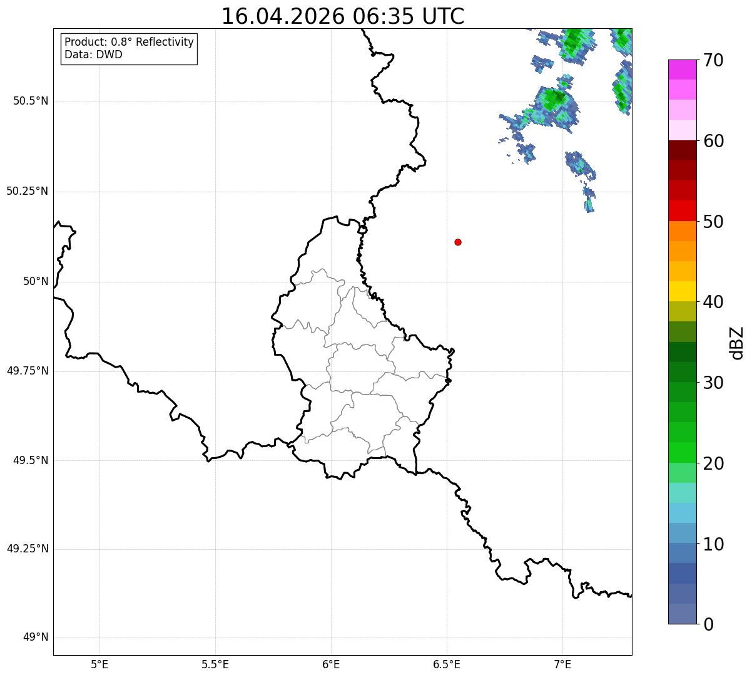Select the Product 0.8° Reflectivity info box
The image size is (752, 677).
coord(130,49)
